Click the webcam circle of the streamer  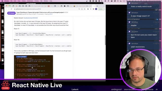click(140, 70)
